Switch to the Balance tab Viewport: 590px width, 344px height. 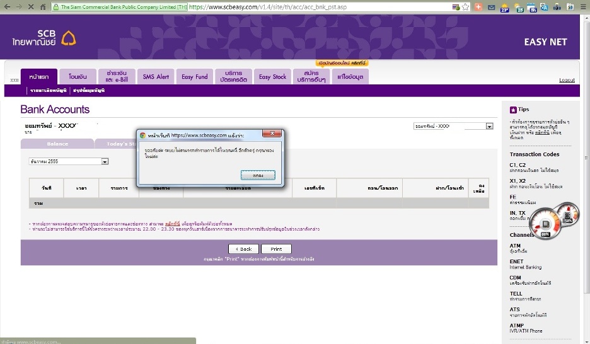(57, 144)
